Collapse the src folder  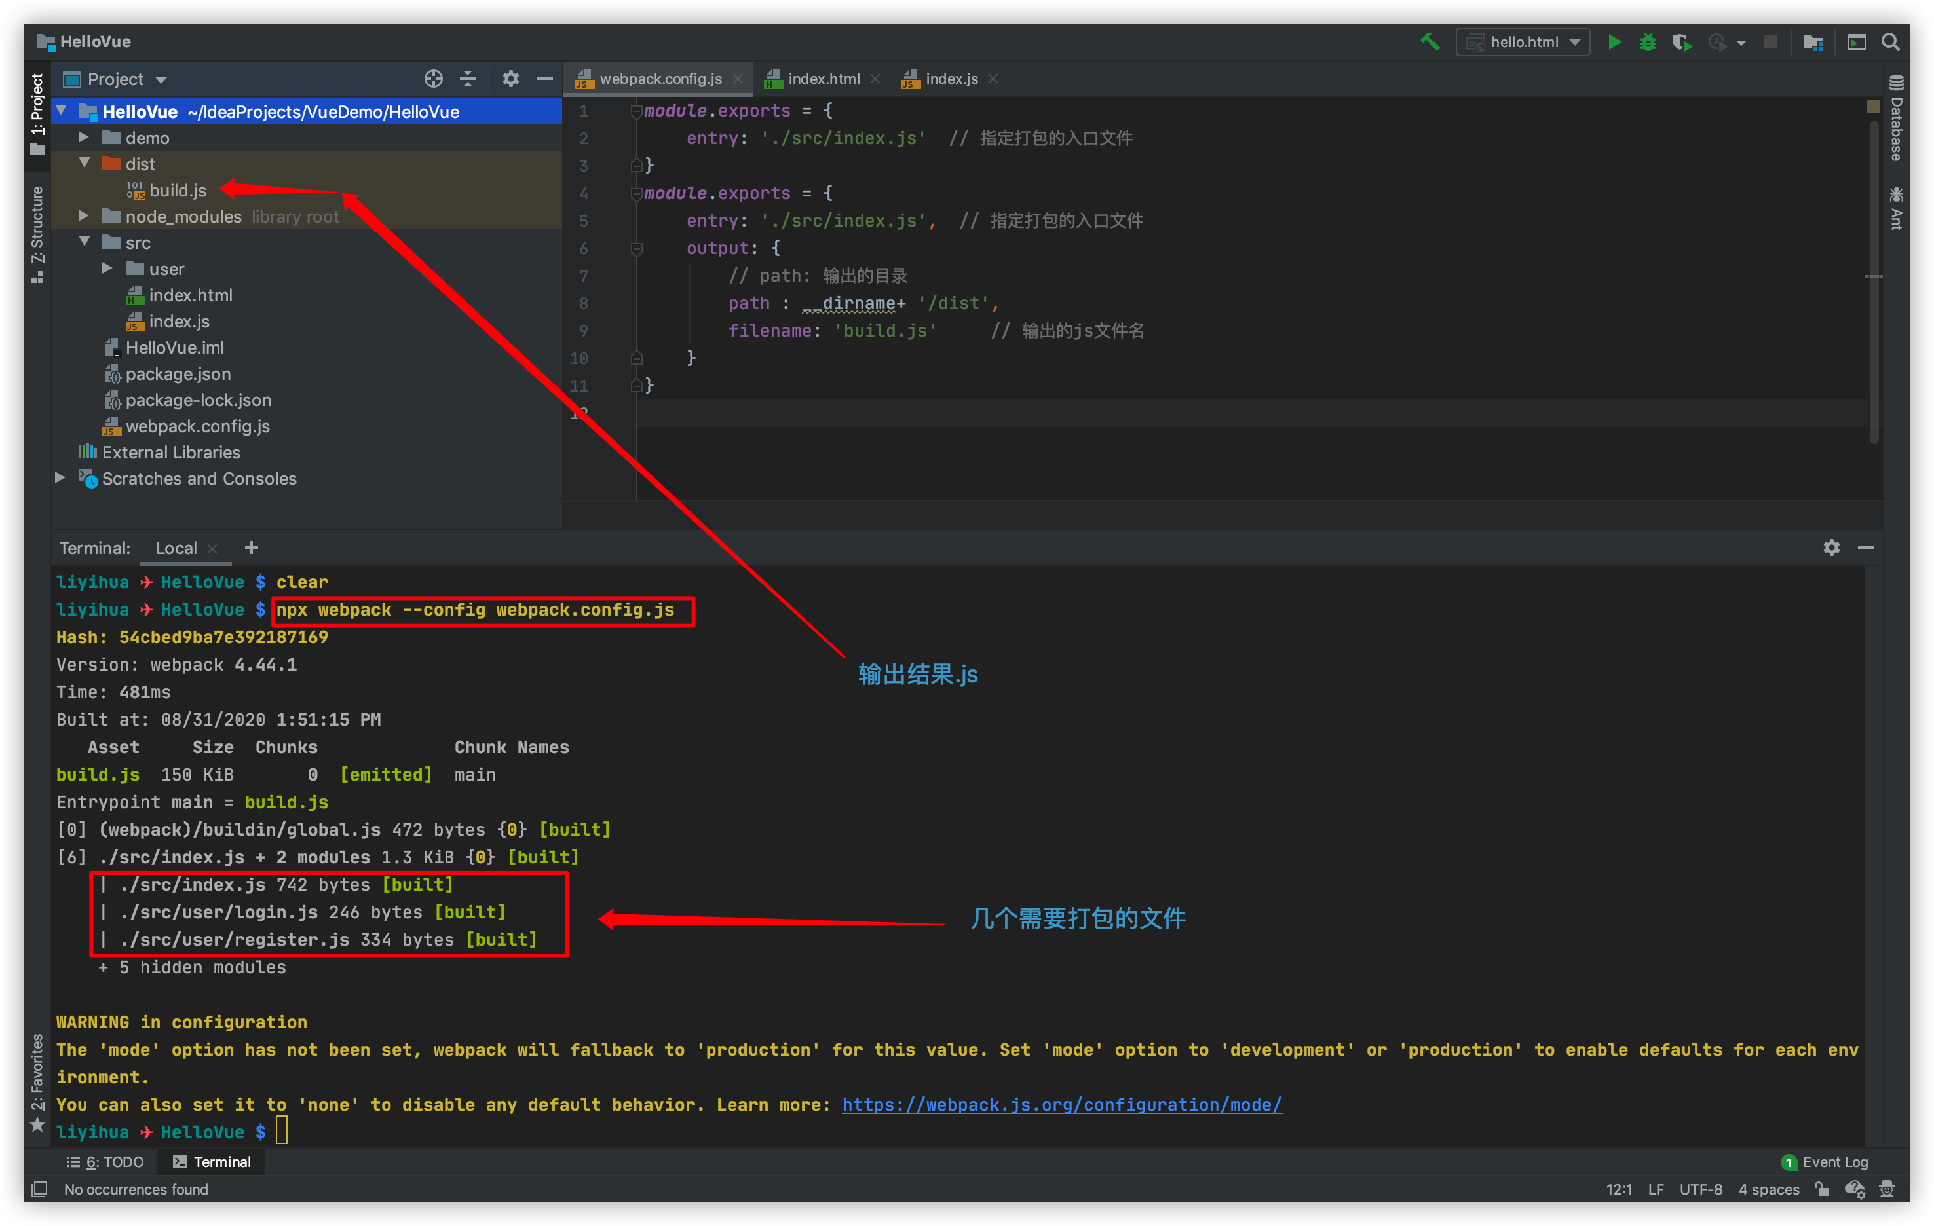point(85,242)
